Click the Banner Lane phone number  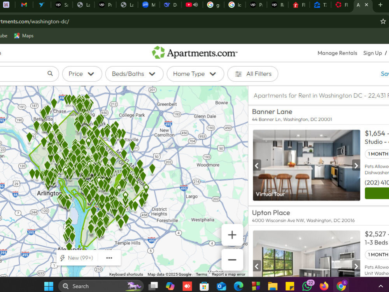coord(376,183)
